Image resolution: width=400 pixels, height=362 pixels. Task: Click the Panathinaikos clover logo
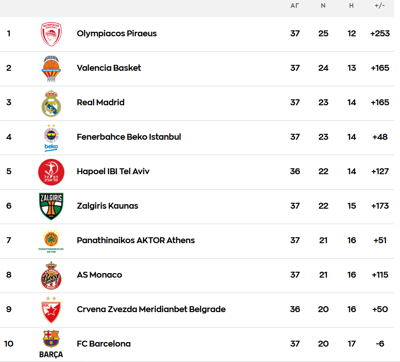click(x=51, y=240)
